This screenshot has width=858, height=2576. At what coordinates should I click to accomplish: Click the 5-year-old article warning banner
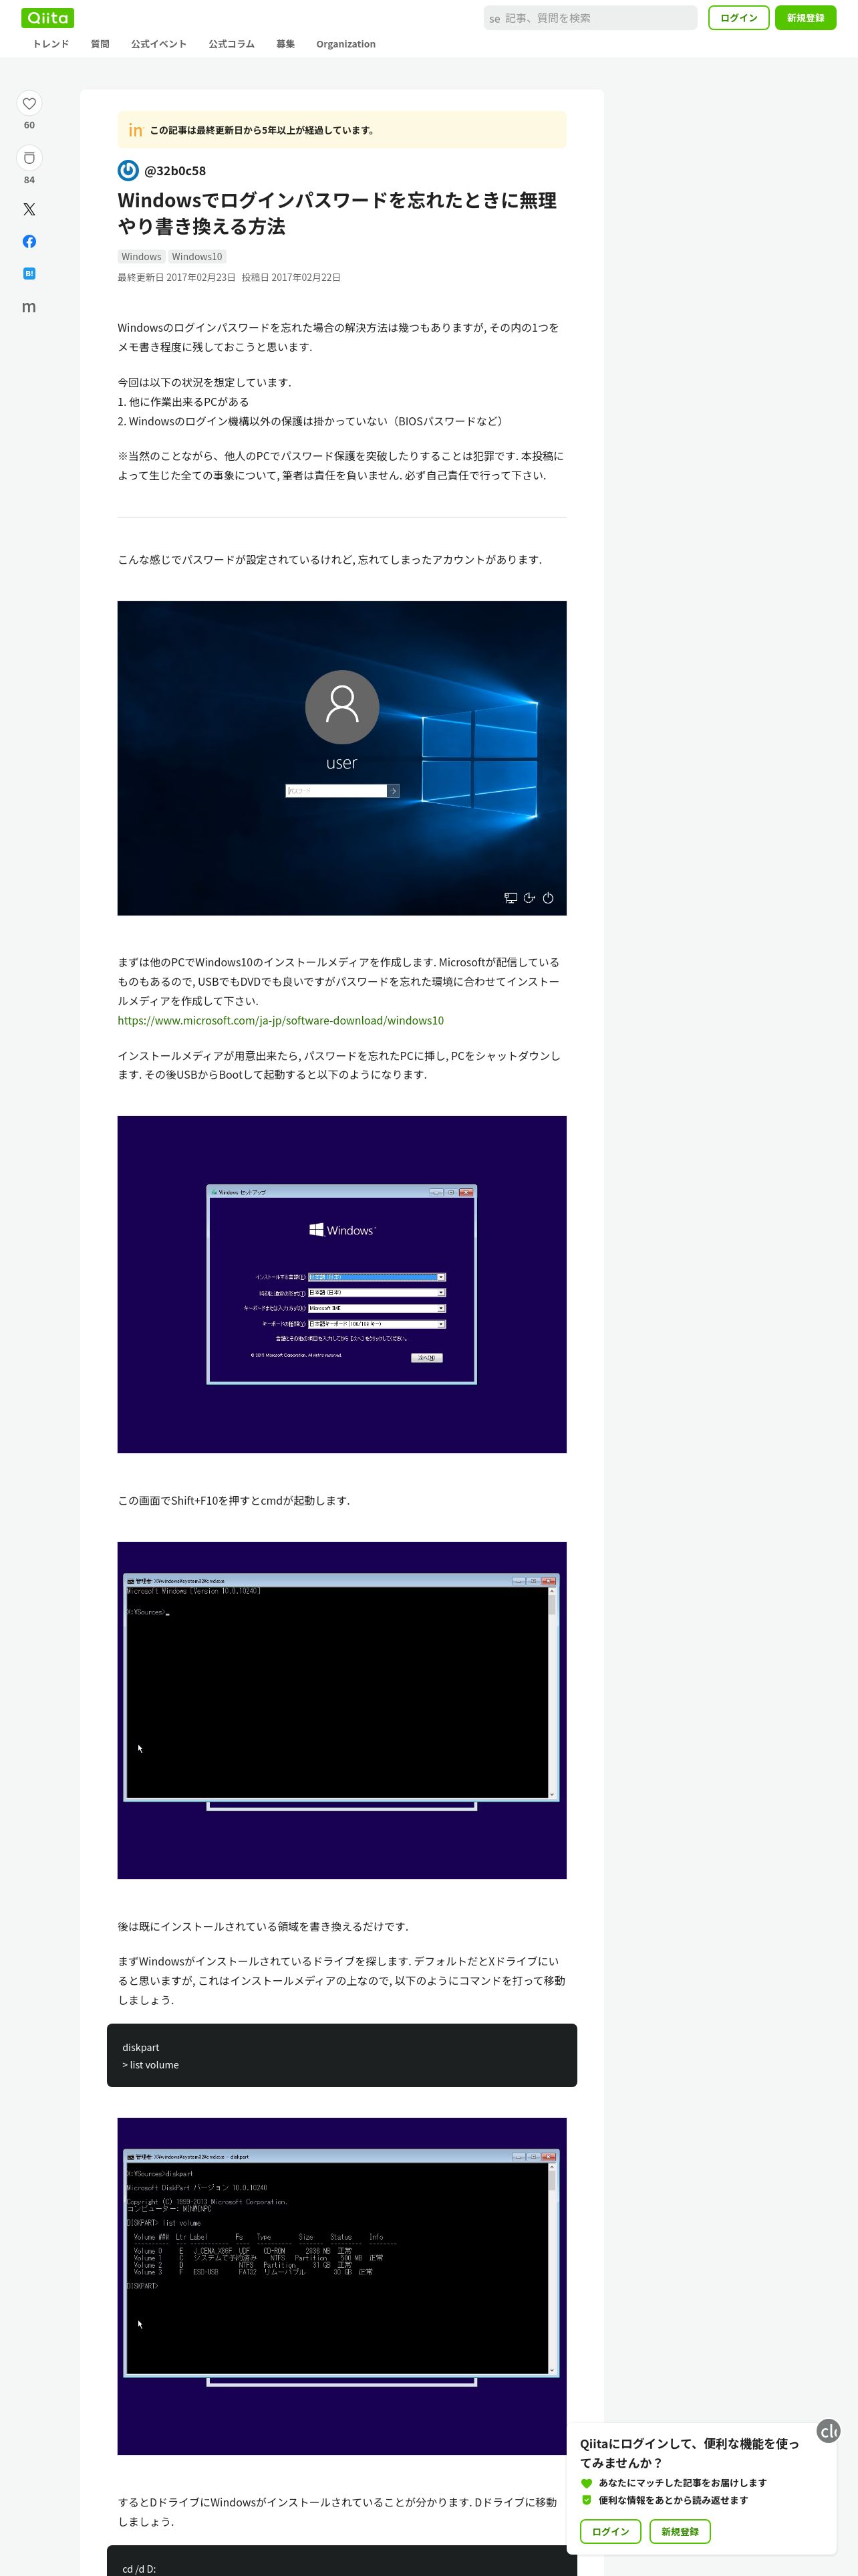click(x=341, y=130)
